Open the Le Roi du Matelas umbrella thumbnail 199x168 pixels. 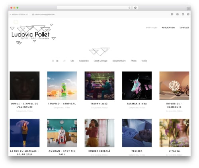pyautogui.click(x=25, y=133)
